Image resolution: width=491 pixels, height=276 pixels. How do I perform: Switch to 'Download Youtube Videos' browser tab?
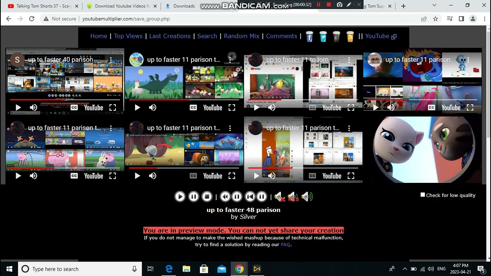tap(121, 6)
